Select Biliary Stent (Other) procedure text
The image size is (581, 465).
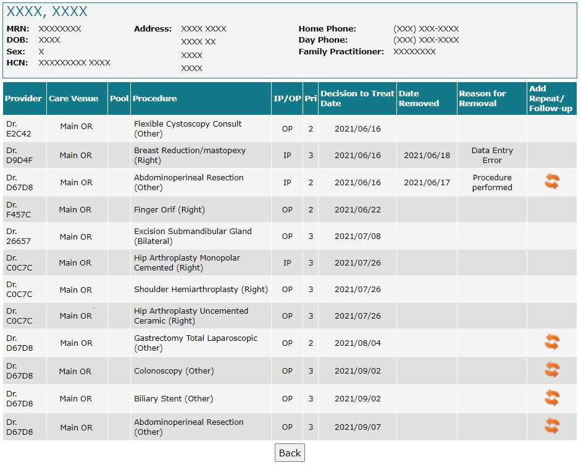(173, 399)
